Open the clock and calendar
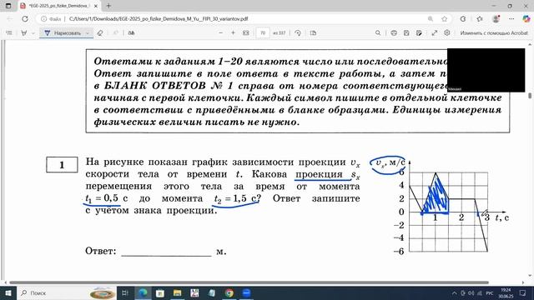 [x=506, y=292]
